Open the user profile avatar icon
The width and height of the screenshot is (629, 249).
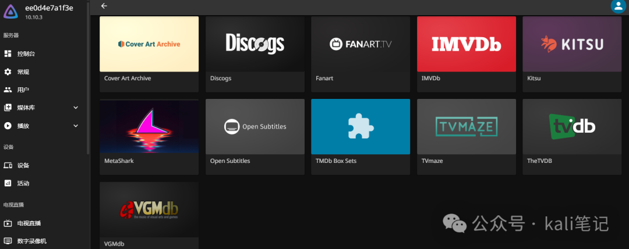(x=618, y=6)
